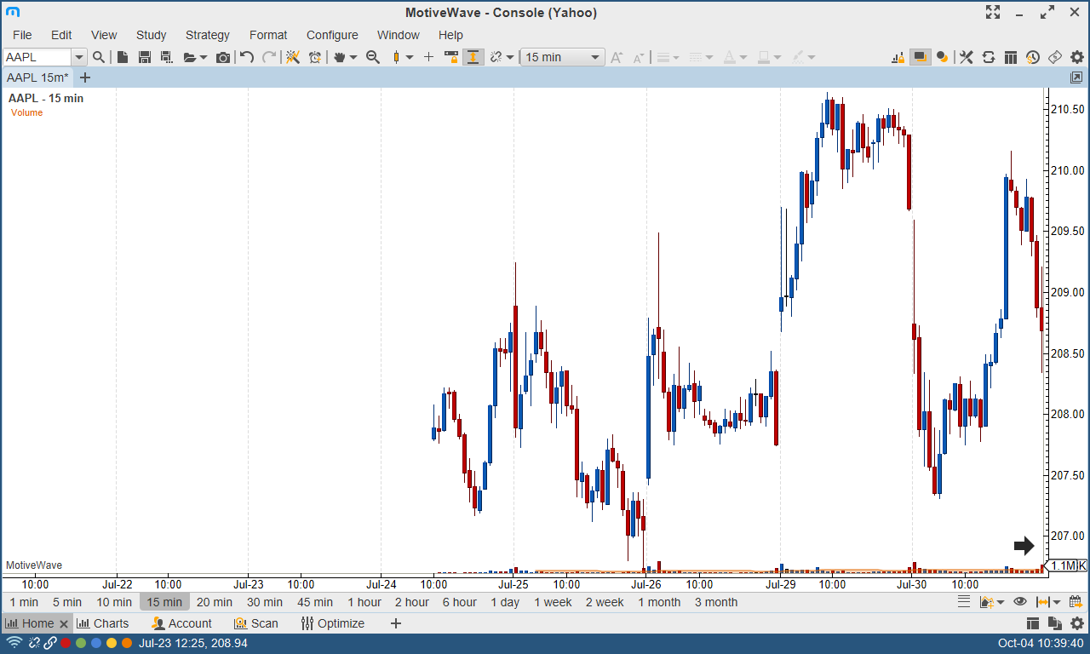
Task: Click the zoom out magnifier icon
Action: click(372, 57)
